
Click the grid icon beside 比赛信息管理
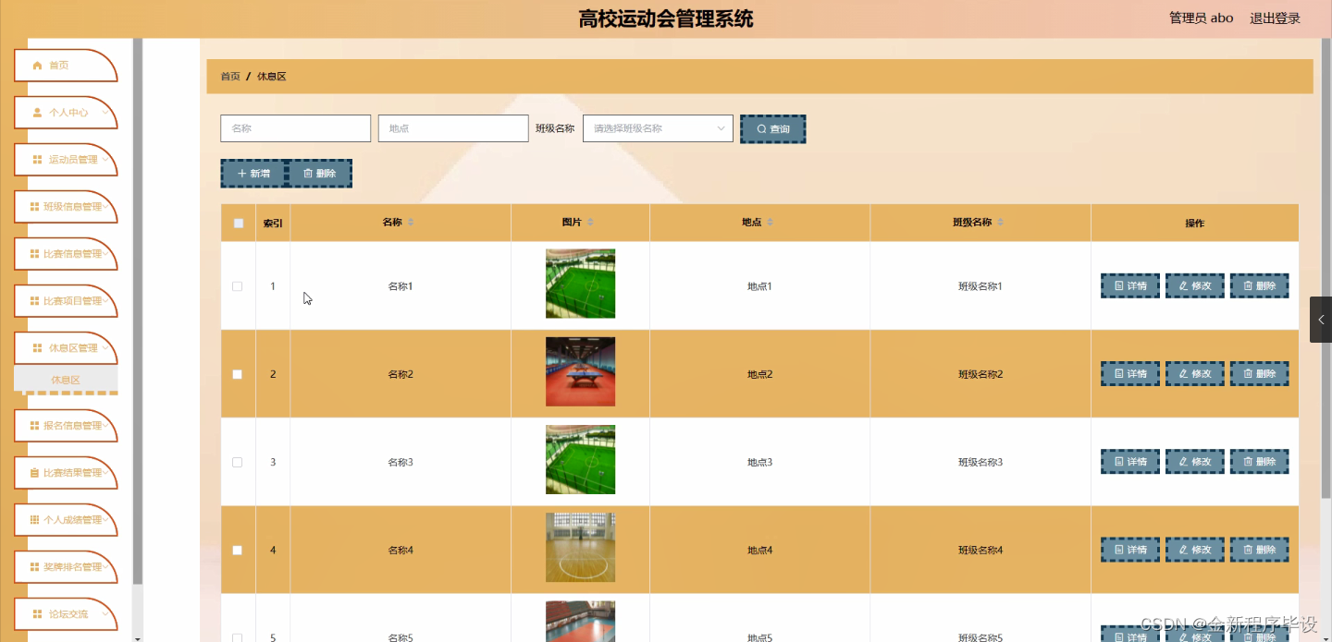[x=34, y=254]
